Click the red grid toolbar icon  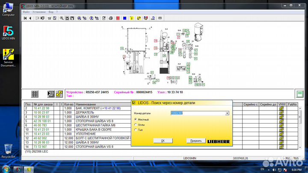click(x=118, y=18)
